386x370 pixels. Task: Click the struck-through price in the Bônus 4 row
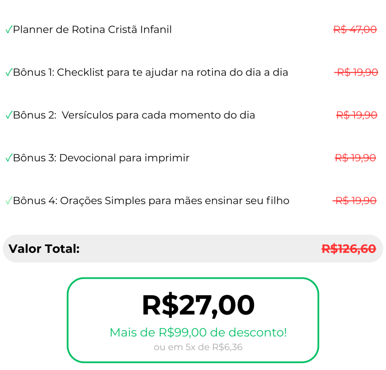355,201
